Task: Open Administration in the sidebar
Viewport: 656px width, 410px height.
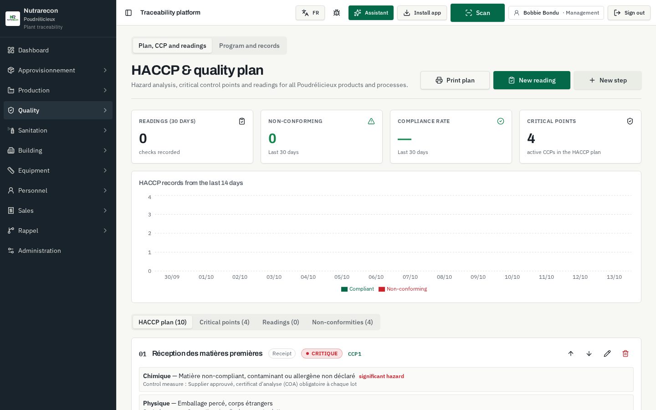Action: click(58, 251)
